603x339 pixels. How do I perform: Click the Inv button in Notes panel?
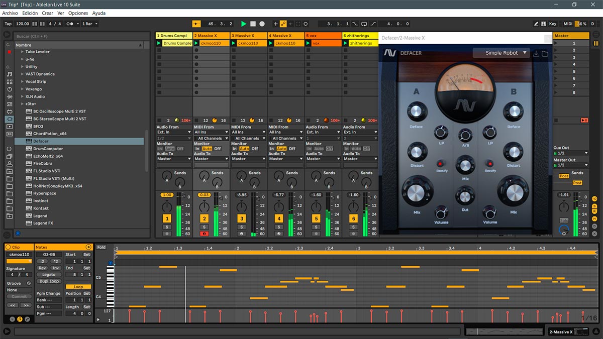[x=55, y=268]
